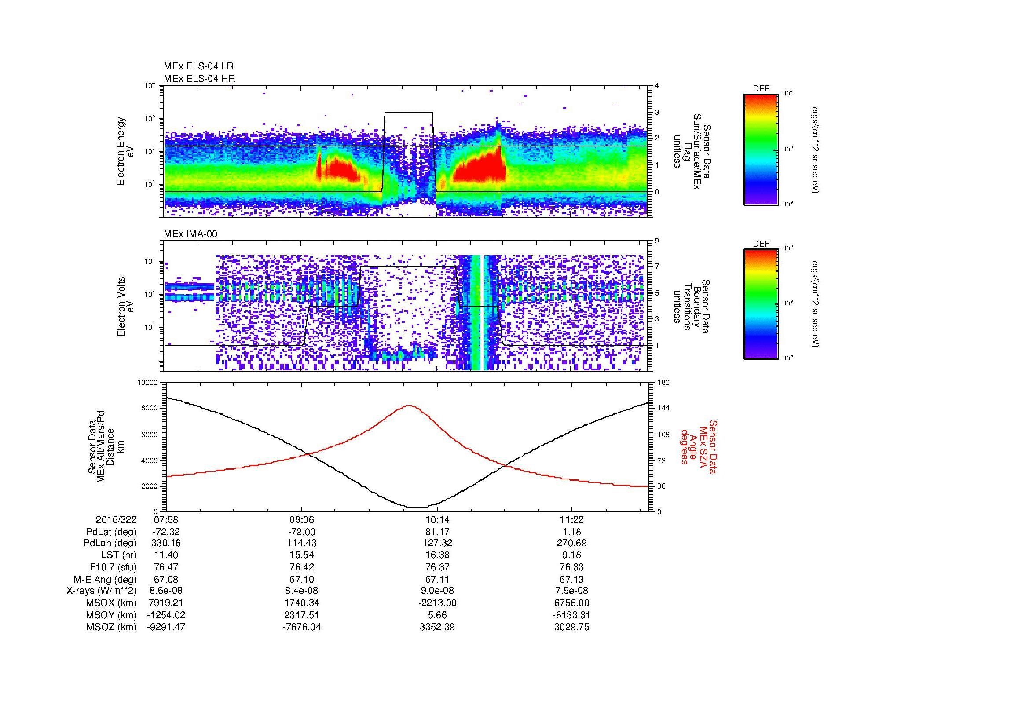Select the 'MEx ELS-04 HR' panel title
The width and height of the screenshot is (1029, 727).
pyautogui.click(x=199, y=79)
